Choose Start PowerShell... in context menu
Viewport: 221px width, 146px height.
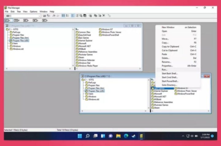169,81
